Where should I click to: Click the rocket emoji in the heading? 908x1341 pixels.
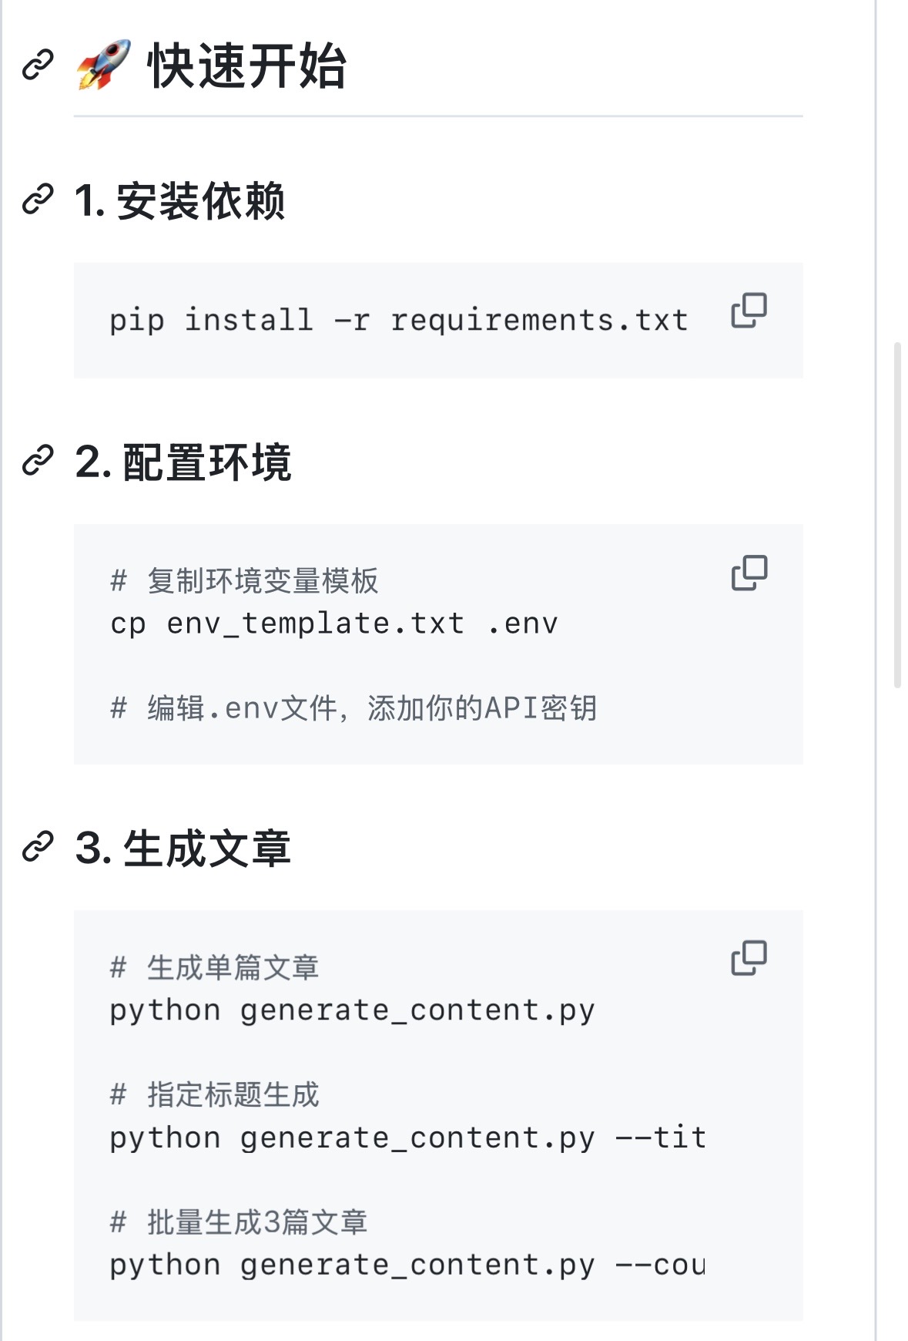104,65
